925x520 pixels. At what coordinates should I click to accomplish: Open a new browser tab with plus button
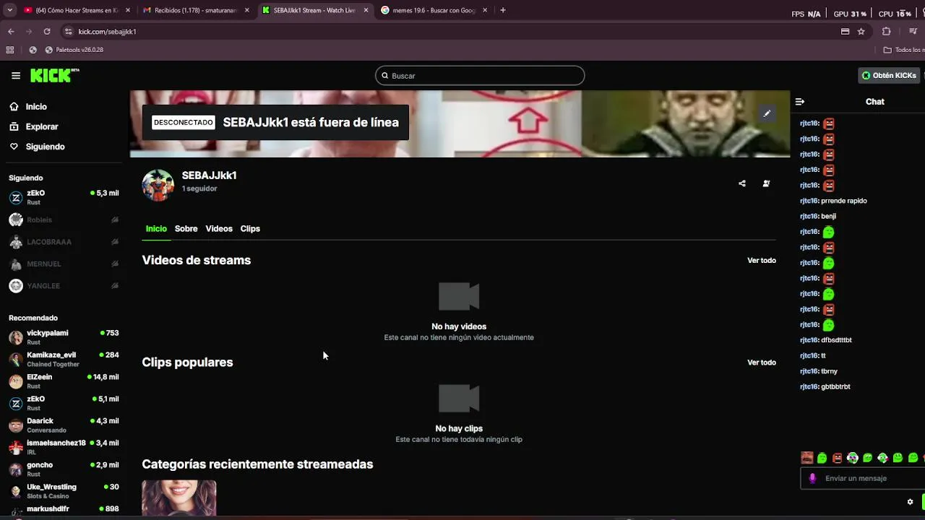[503, 10]
